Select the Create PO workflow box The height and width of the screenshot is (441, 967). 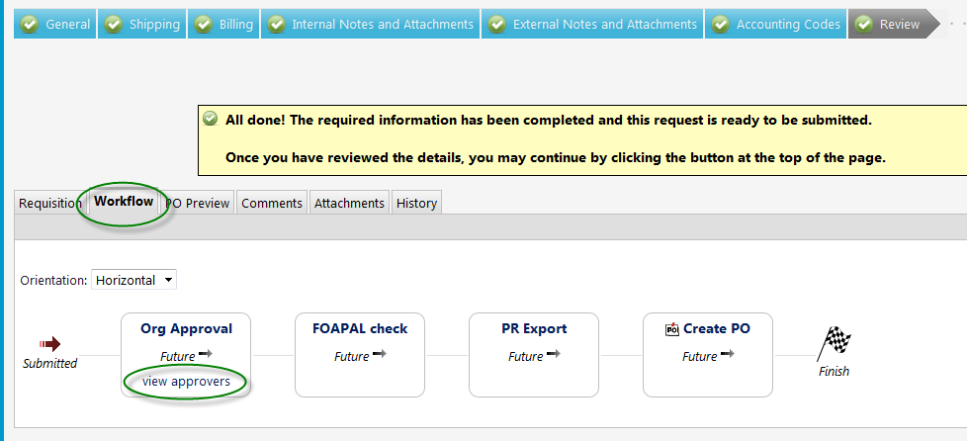click(x=707, y=355)
